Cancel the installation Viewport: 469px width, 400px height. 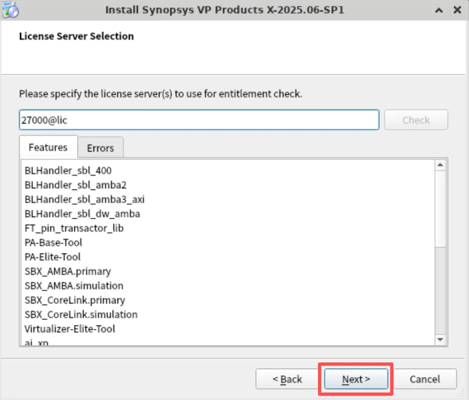click(x=425, y=379)
